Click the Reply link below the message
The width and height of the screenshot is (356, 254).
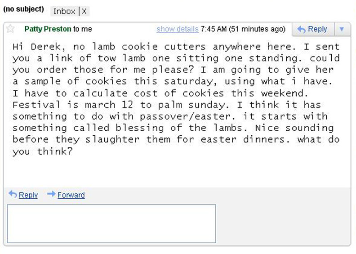click(28, 195)
